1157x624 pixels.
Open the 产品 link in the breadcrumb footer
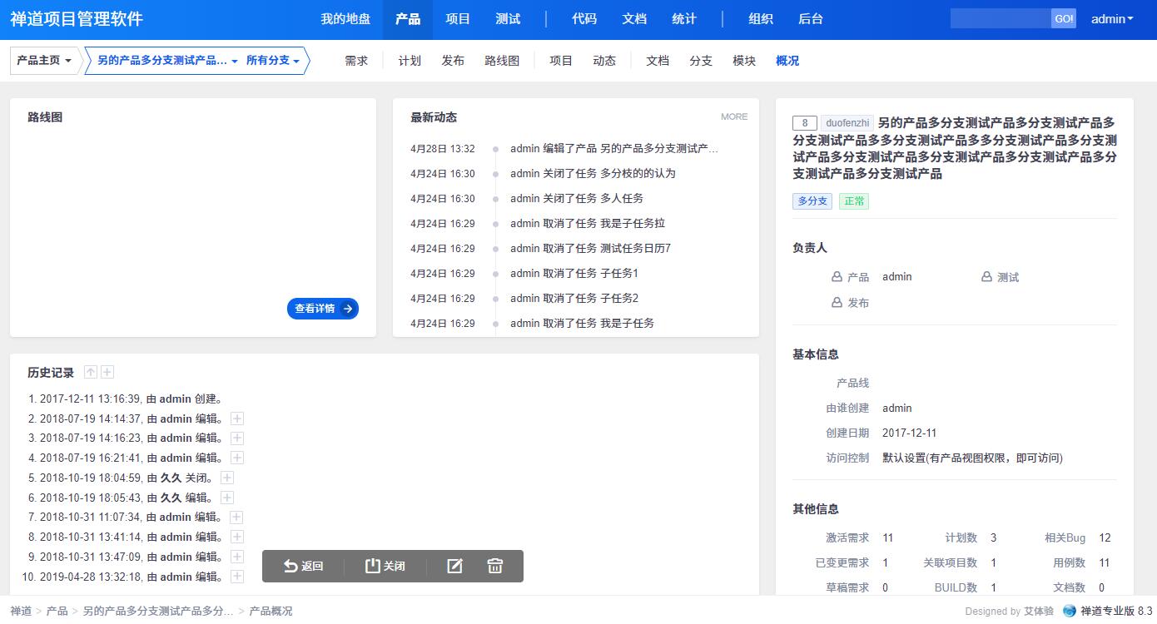(x=57, y=611)
